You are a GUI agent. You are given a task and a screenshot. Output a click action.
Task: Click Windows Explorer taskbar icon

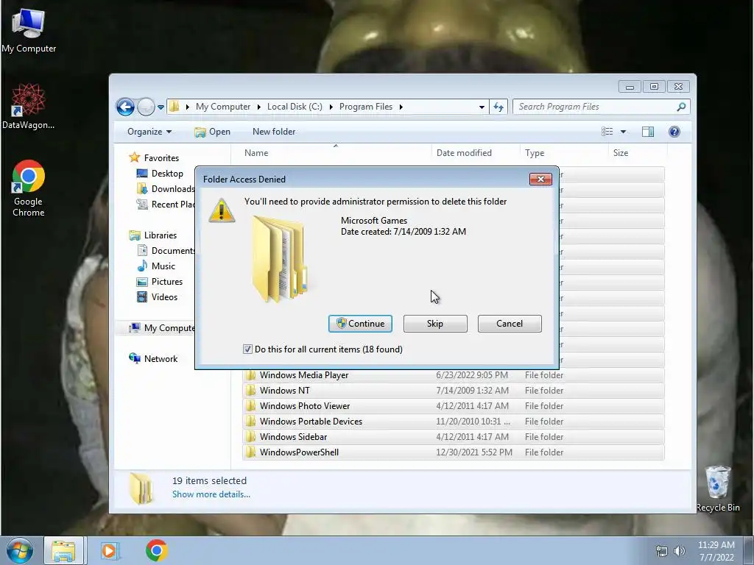pos(64,550)
